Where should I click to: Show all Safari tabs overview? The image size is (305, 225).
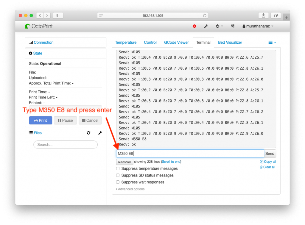tap(276, 15)
